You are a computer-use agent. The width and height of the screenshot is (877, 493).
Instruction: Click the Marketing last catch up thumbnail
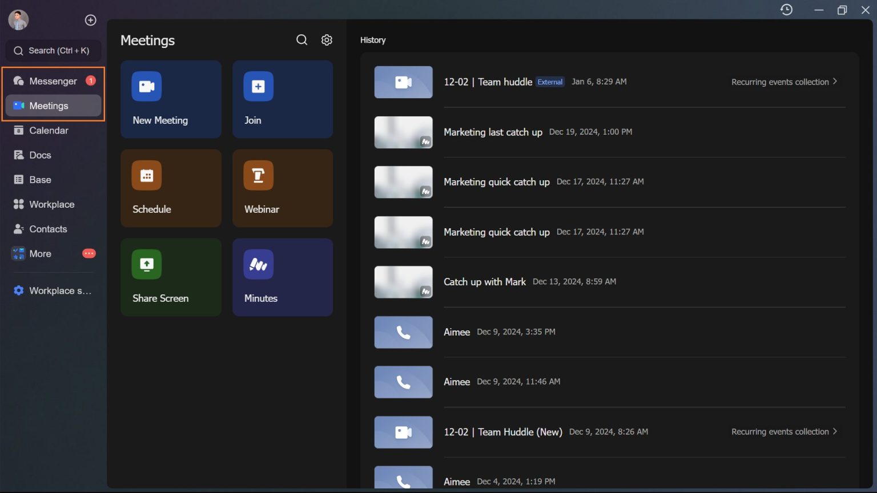(403, 132)
